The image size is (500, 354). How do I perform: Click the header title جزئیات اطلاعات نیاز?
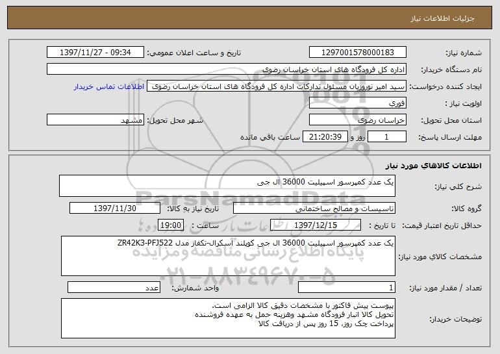pos(442,18)
